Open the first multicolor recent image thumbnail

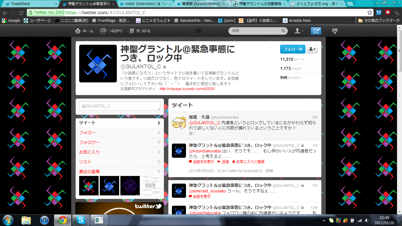[89, 186]
